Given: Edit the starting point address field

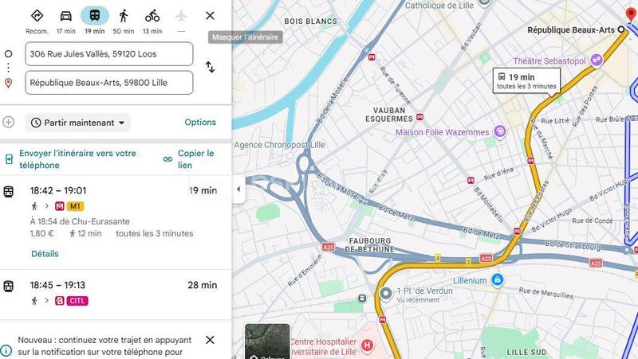Looking at the screenshot, I should (109, 53).
